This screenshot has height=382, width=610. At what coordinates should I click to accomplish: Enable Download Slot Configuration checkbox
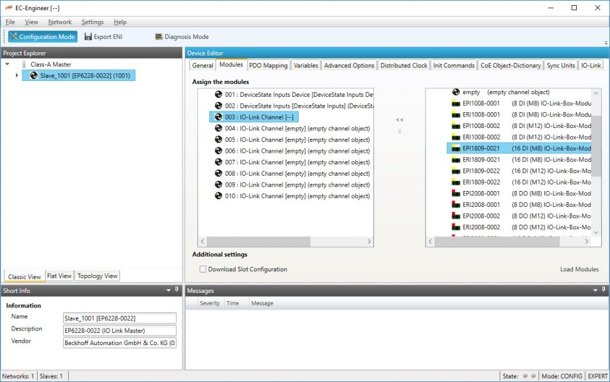[203, 269]
